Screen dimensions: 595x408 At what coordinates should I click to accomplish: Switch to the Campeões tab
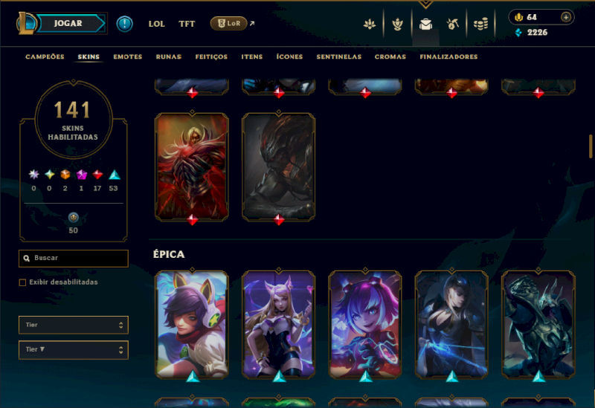pos(45,57)
